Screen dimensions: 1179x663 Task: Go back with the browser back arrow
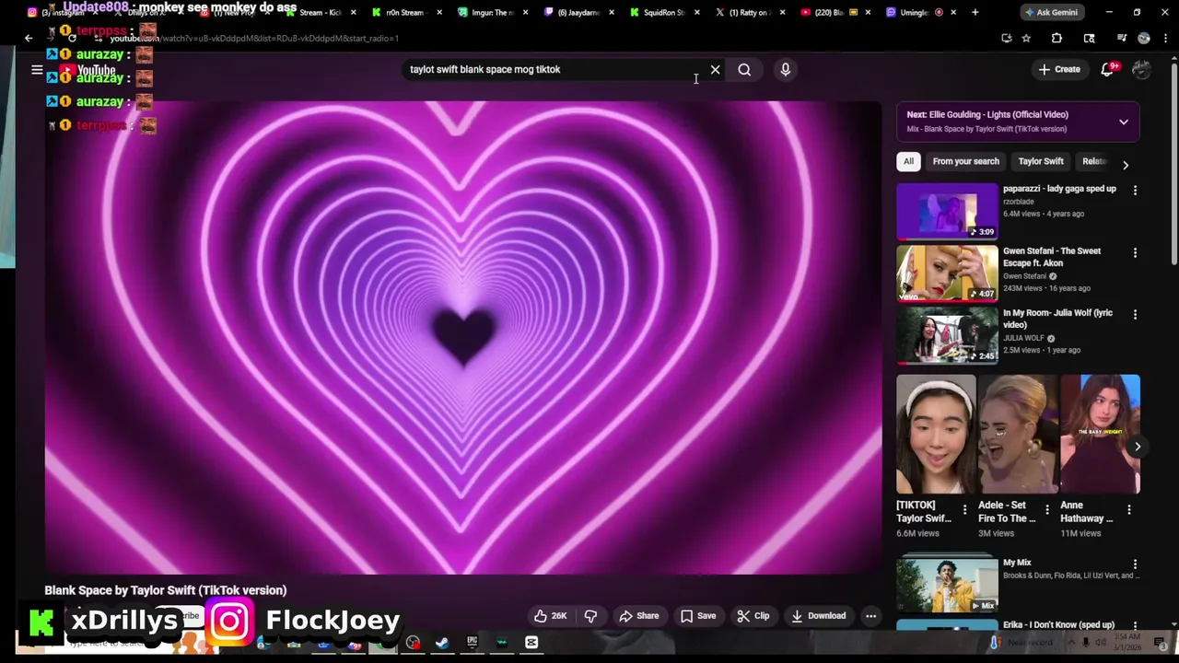point(29,38)
